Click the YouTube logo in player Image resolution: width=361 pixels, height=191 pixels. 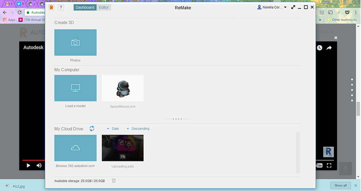click(x=319, y=165)
